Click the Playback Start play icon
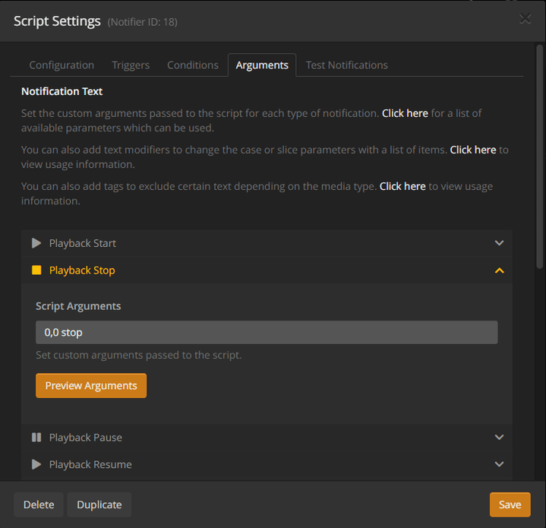Screen dimensions: 546x528 pyautogui.click(x=36, y=243)
